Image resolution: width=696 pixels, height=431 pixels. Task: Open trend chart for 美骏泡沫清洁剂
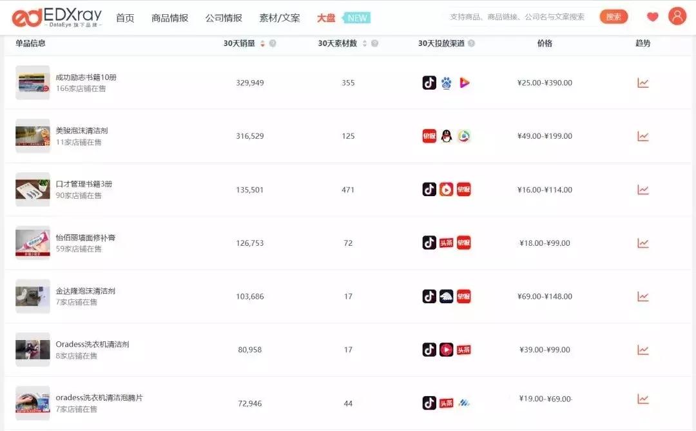point(643,136)
